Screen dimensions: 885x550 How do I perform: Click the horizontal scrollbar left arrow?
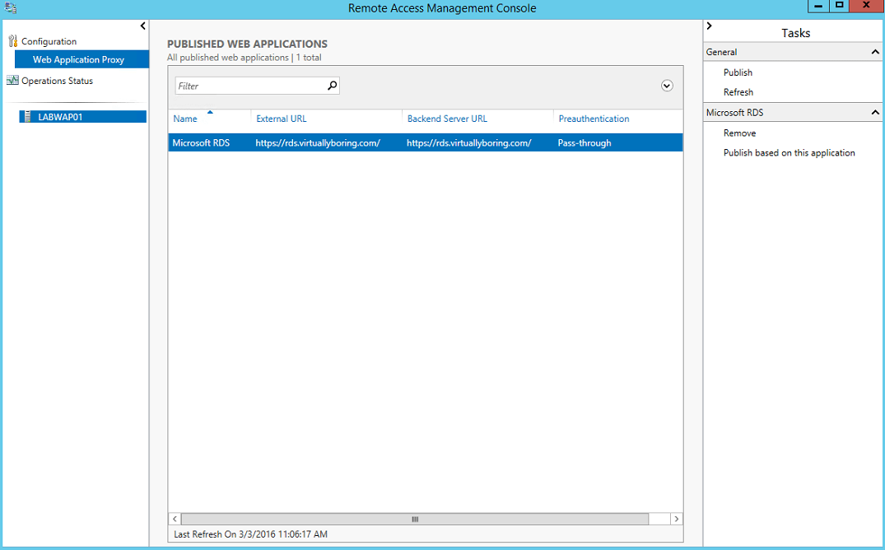(175, 519)
